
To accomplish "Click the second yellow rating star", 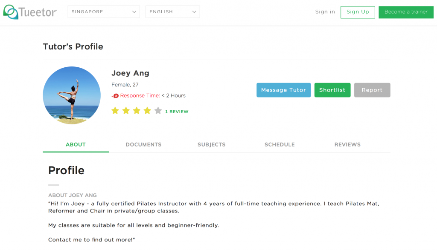I will (x=126, y=111).
